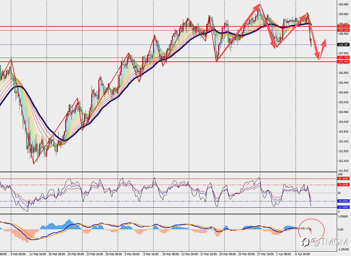Click the 154.940 value on price axis

[x=343, y=112]
